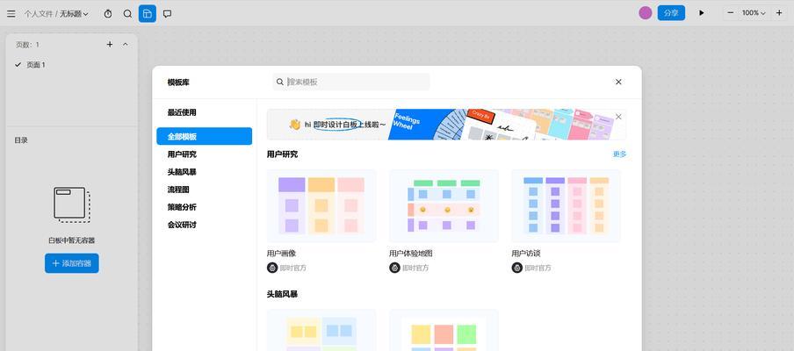Click author avatar under 用户画像
This screenshot has width=794, height=351.
click(x=272, y=268)
